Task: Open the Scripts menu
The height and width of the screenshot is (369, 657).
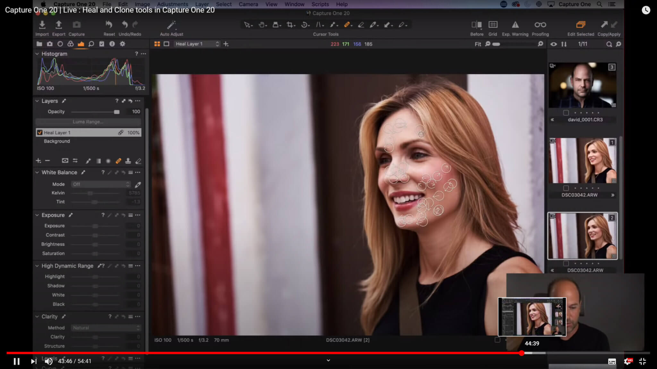Action: click(320, 4)
